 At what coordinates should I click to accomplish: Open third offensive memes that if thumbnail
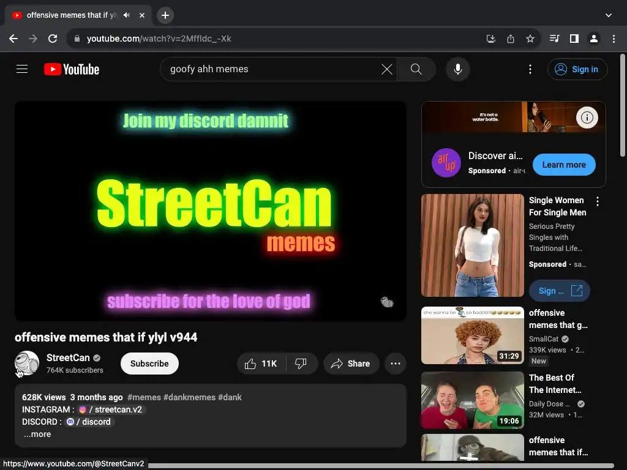(x=473, y=447)
